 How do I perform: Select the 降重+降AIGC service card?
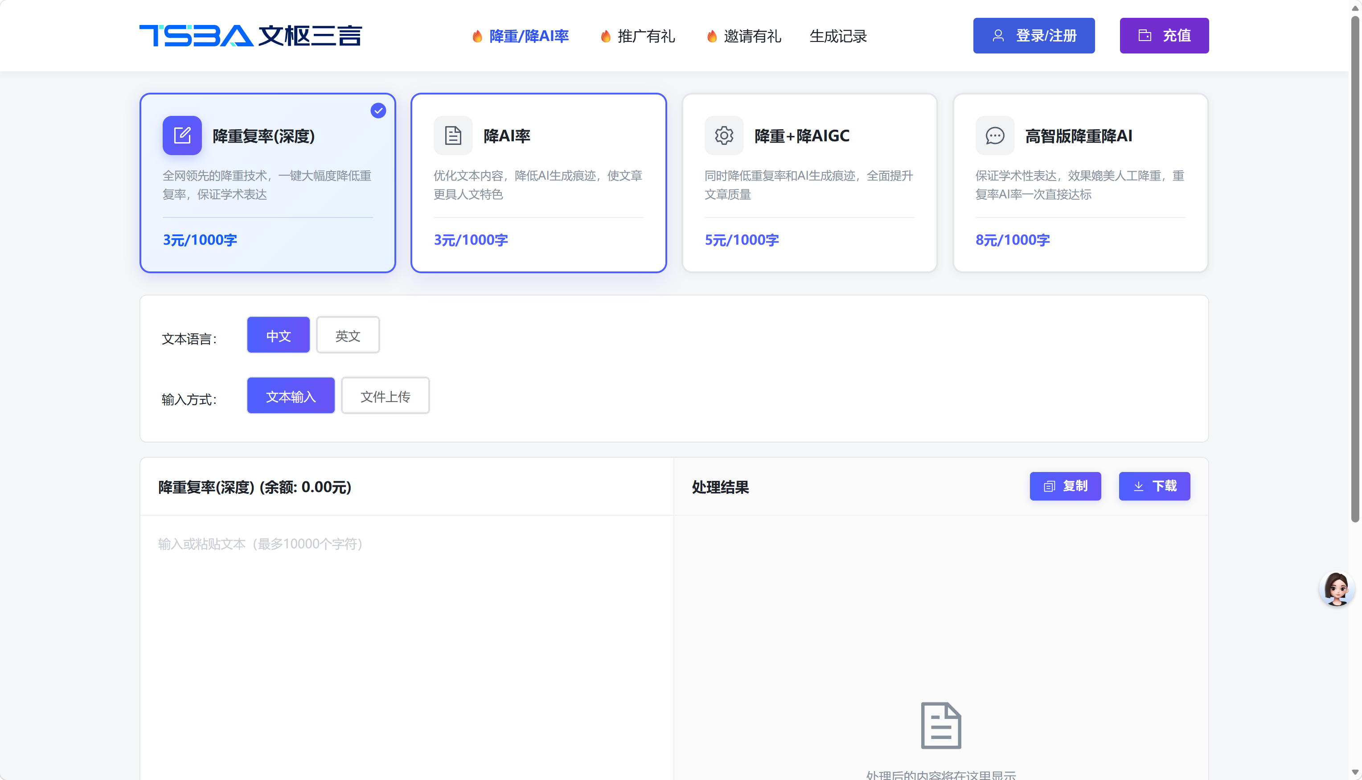click(x=809, y=183)
